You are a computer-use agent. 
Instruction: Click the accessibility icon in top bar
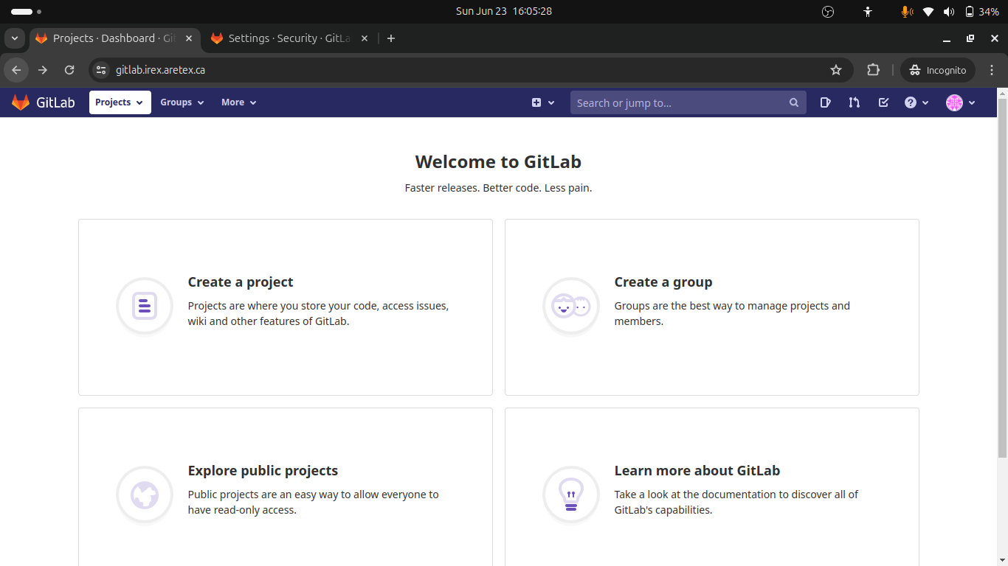click(x=868, y=11)
